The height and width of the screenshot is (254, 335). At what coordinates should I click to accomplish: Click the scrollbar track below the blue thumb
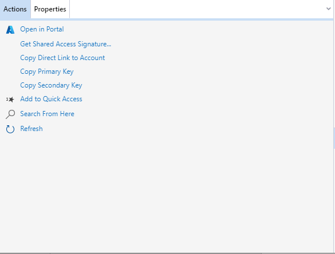coord(334,200)
